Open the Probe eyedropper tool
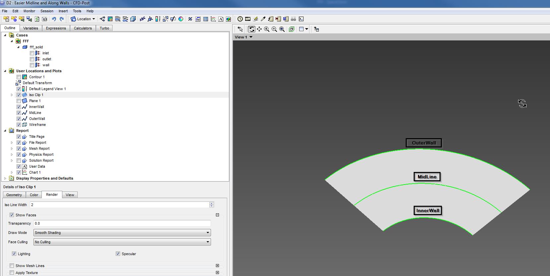The image size is (550, 276). click(x=263, y=19)
